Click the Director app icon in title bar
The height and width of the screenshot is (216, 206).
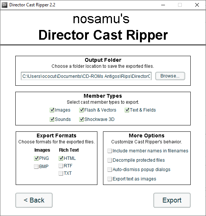(4, 5)
